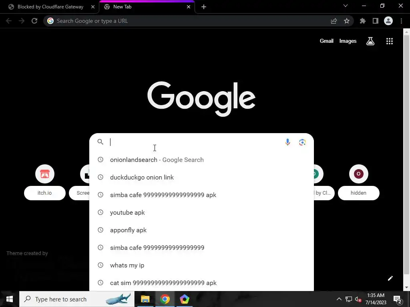
Task: Click the hidden shortcut label
Action: pyautogui.click(x=358, y=193)
